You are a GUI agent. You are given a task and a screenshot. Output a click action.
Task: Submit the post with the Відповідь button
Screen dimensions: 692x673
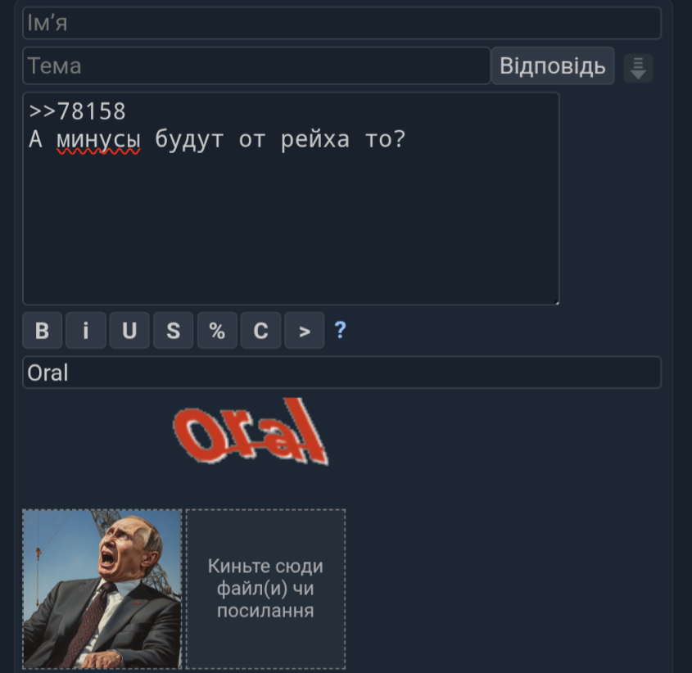[x=553, y=65]
